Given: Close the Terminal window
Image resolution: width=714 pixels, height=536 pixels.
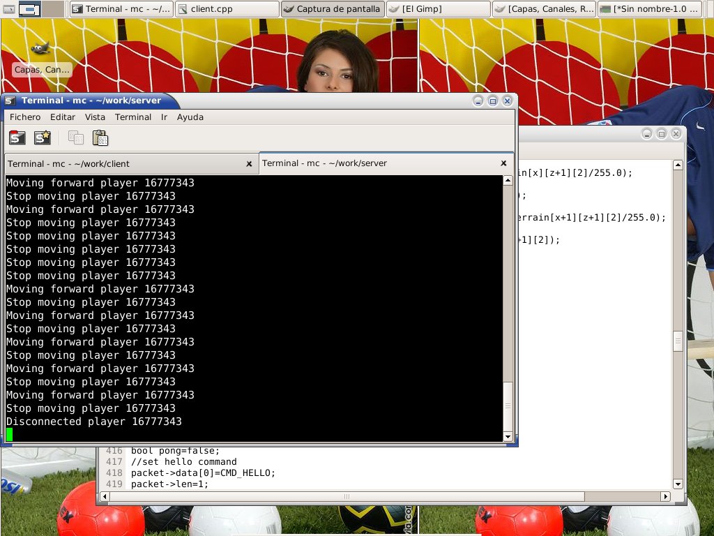Looking at the screenshot, I should pos(508,100).
